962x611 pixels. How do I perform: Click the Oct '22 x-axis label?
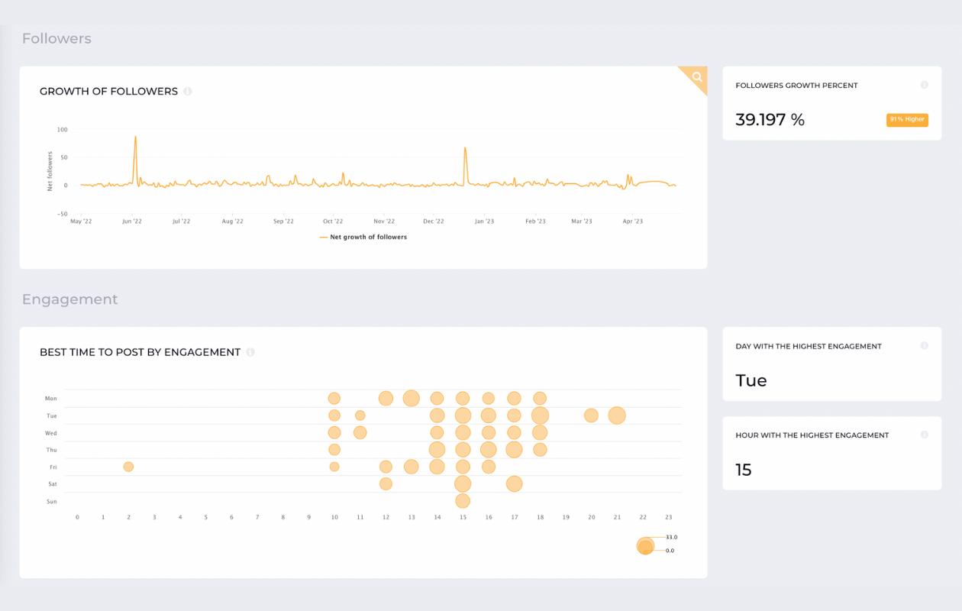coord(333,221)
